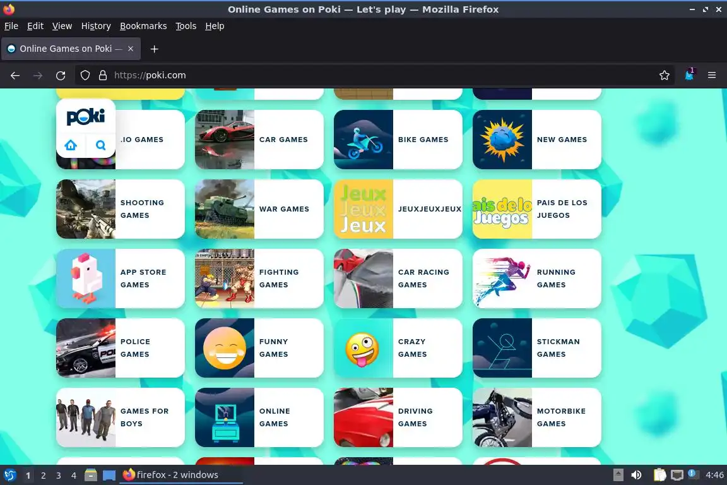Open the New Games category
Screen dimensions: 727x485
[x=537, y=139]
